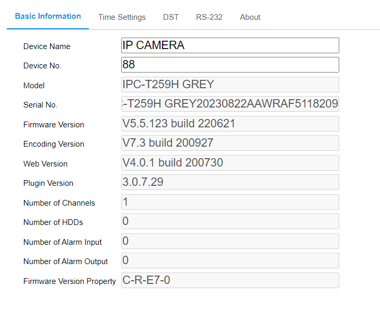Click the Firmware Version field V5.5.123
Screen dimensions: 380x309
230,124
